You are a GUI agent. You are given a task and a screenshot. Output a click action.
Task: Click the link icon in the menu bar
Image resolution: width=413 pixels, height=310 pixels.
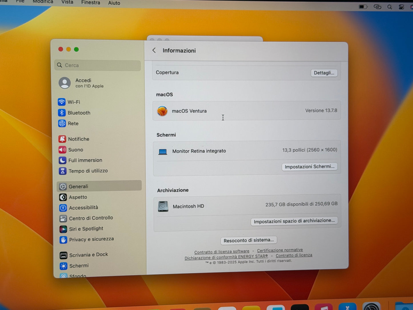click(377, 7)
